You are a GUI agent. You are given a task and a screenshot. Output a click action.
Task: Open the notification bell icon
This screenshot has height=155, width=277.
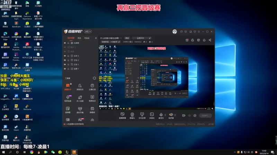click(204, 40)
